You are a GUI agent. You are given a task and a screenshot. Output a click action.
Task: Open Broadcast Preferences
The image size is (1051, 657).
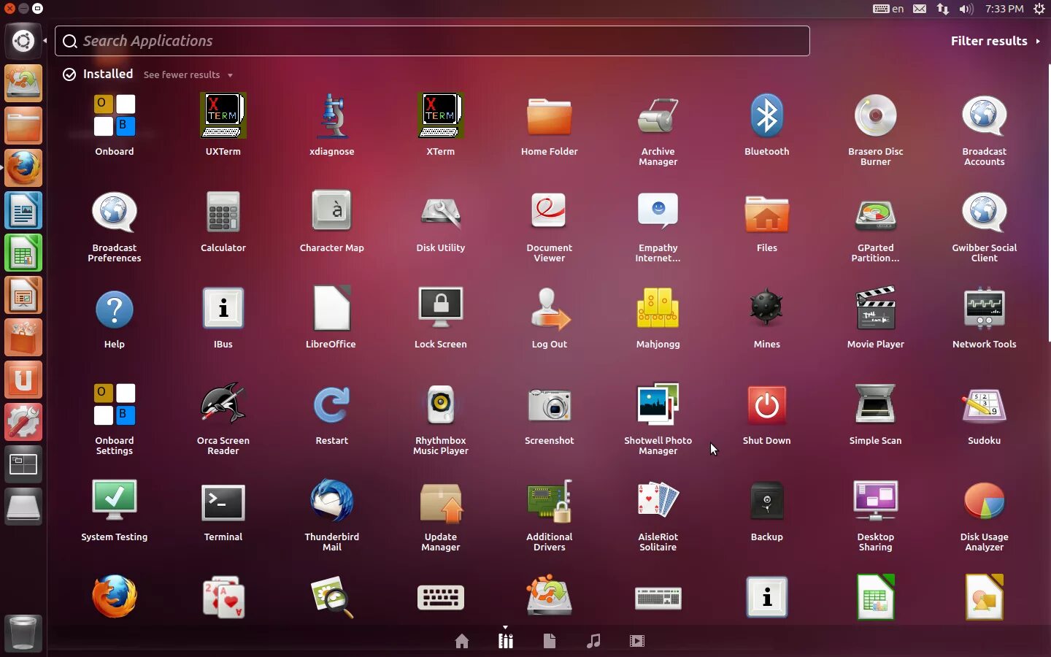[115, 212]
